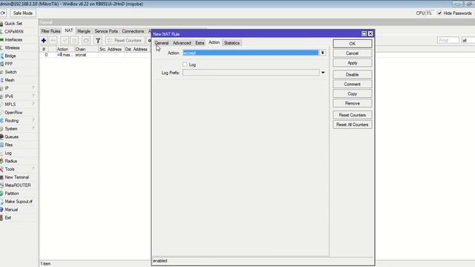
Task: Open the filter funnel icon
Action: point(98,40)
